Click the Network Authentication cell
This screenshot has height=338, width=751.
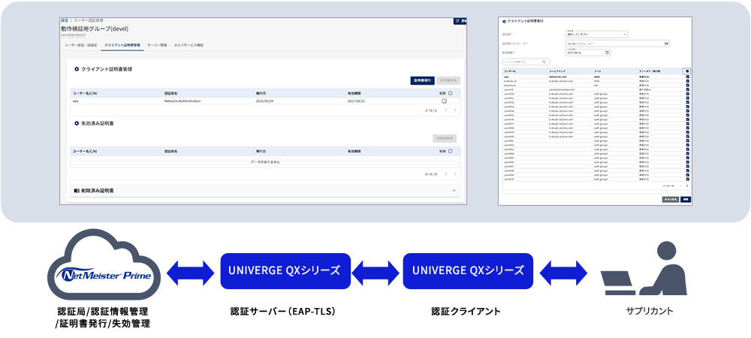pyautogui.click(x=182, y=101)
